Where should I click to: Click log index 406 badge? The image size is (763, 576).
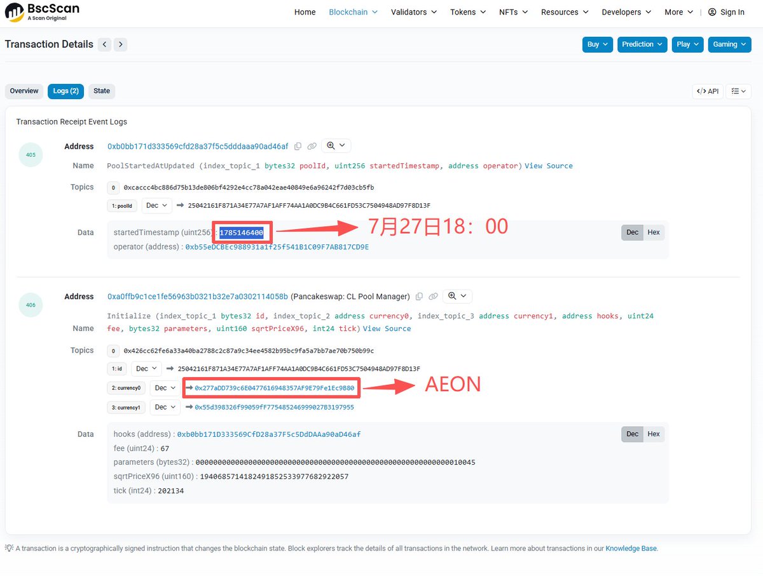click(x=31, y=305)
